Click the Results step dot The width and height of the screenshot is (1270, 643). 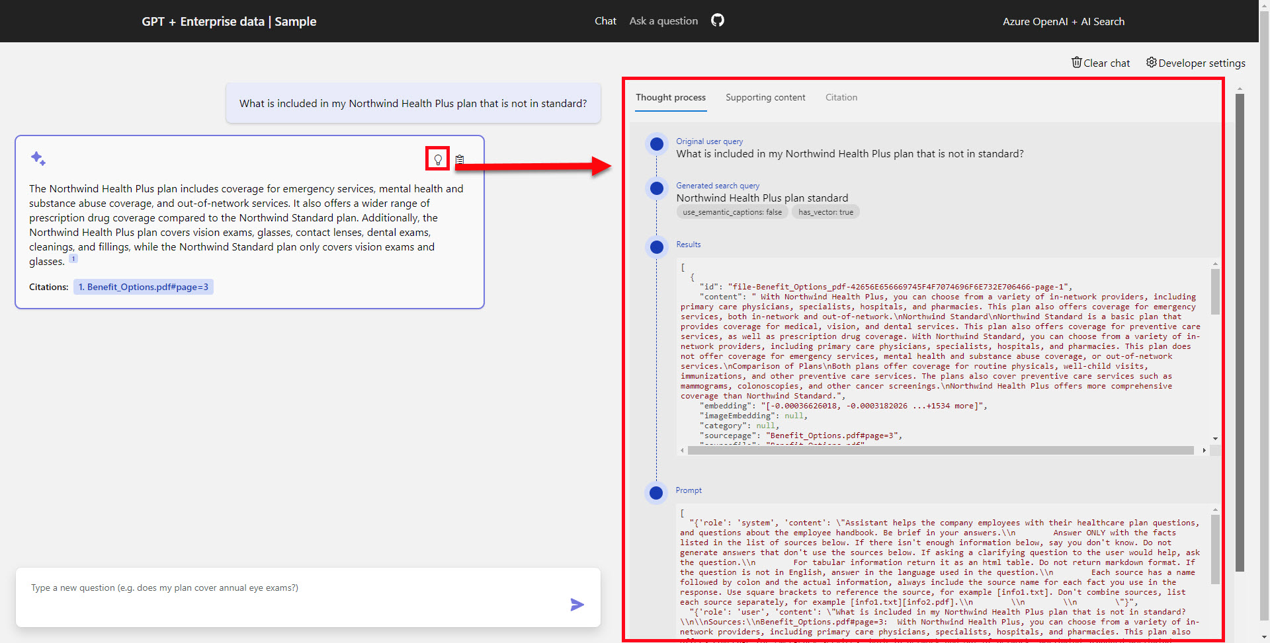coord(657,247)
